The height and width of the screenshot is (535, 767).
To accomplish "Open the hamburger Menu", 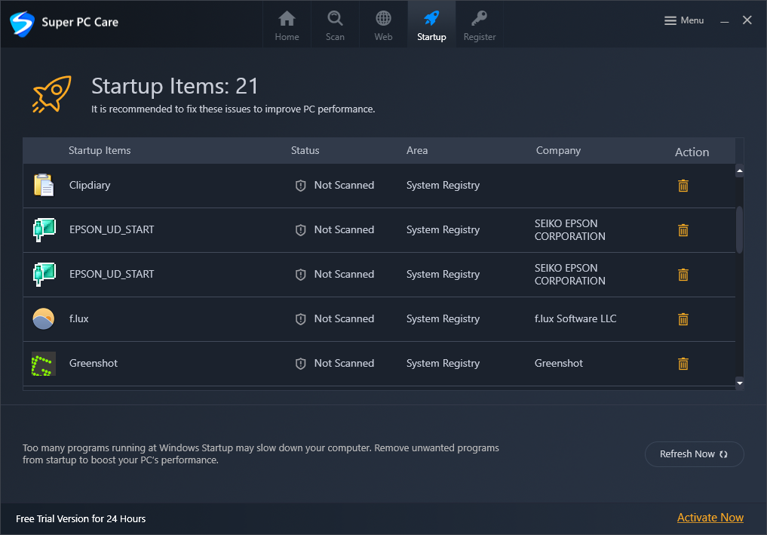I will [684, 21].
